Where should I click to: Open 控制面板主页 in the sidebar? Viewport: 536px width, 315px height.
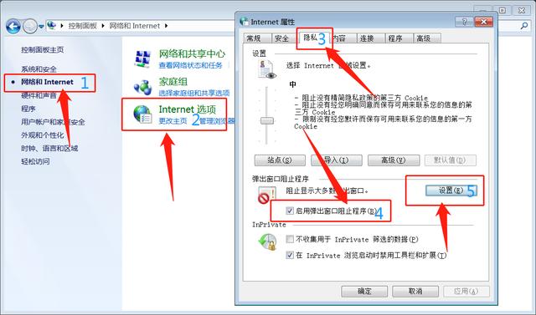(x=43, y=50)
